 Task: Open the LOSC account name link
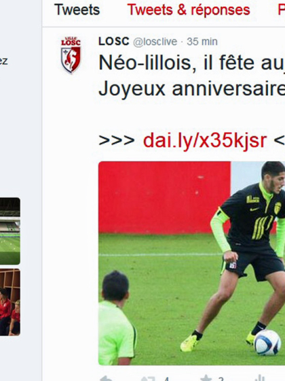114,42
